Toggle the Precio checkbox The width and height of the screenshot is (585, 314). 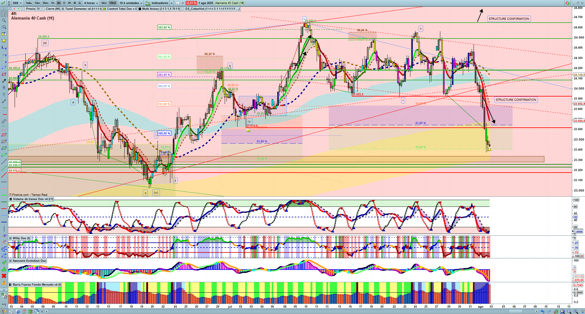[24, 9]
